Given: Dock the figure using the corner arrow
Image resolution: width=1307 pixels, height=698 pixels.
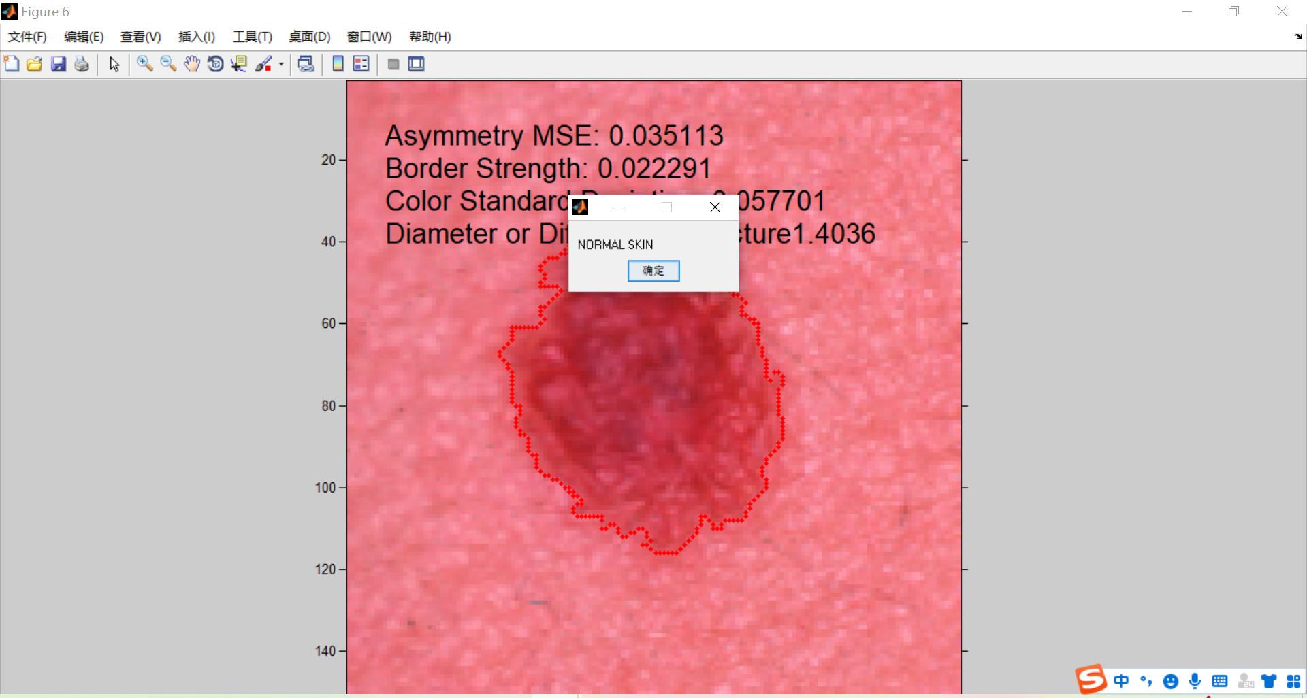Looking at the screenshot, I should click(x=1298, y=37).
